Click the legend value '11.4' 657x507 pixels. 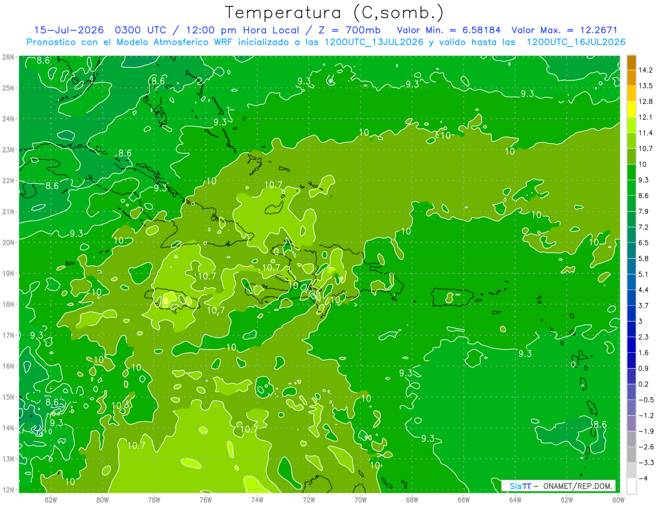pos(645,133)
